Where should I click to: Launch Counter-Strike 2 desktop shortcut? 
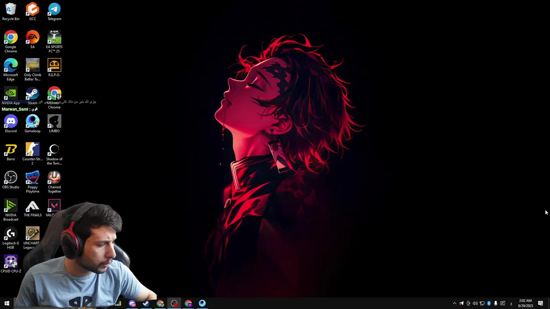(32, 154)
